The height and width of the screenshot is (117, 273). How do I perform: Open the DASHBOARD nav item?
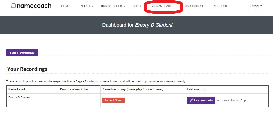pos(194,6)
